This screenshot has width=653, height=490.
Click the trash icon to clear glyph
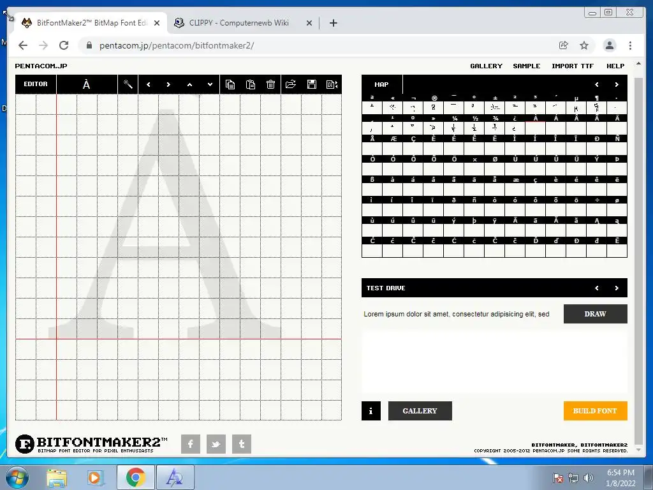pyautogui.click(x=270, y=85)
